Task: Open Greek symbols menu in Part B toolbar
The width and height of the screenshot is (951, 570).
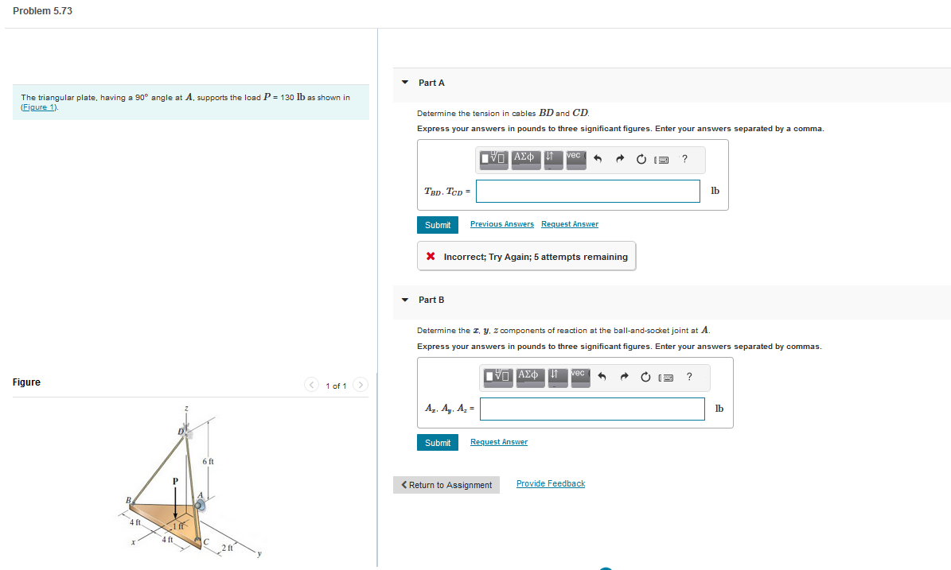Action: tap(530, 377)
